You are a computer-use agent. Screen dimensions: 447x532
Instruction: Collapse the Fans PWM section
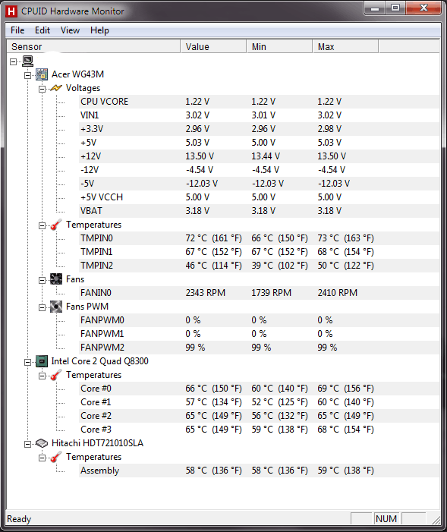(42, 307)
